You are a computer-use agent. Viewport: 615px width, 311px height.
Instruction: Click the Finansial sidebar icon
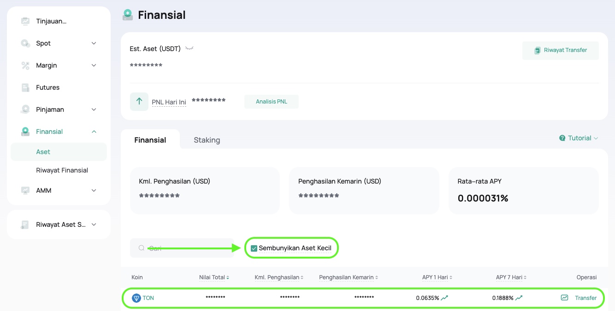[x=25, y=132]
